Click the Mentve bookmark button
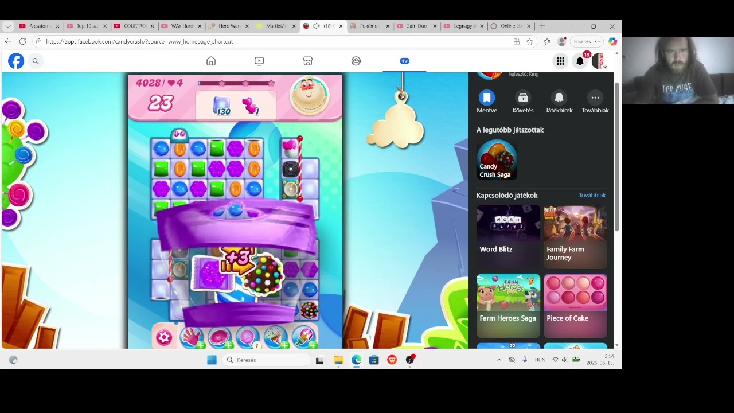 click(x=487, y=102)
